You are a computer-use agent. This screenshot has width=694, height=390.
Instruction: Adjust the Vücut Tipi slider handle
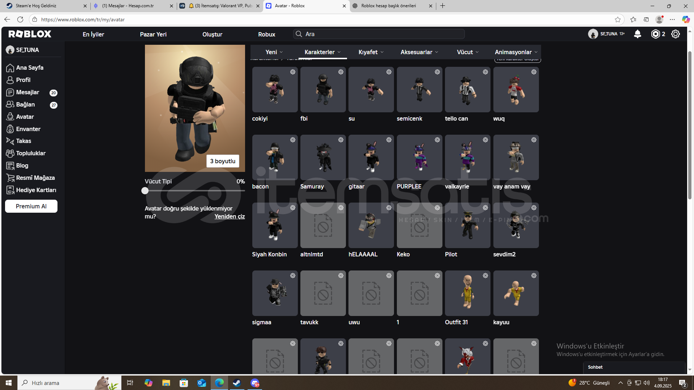click(145, 191)
